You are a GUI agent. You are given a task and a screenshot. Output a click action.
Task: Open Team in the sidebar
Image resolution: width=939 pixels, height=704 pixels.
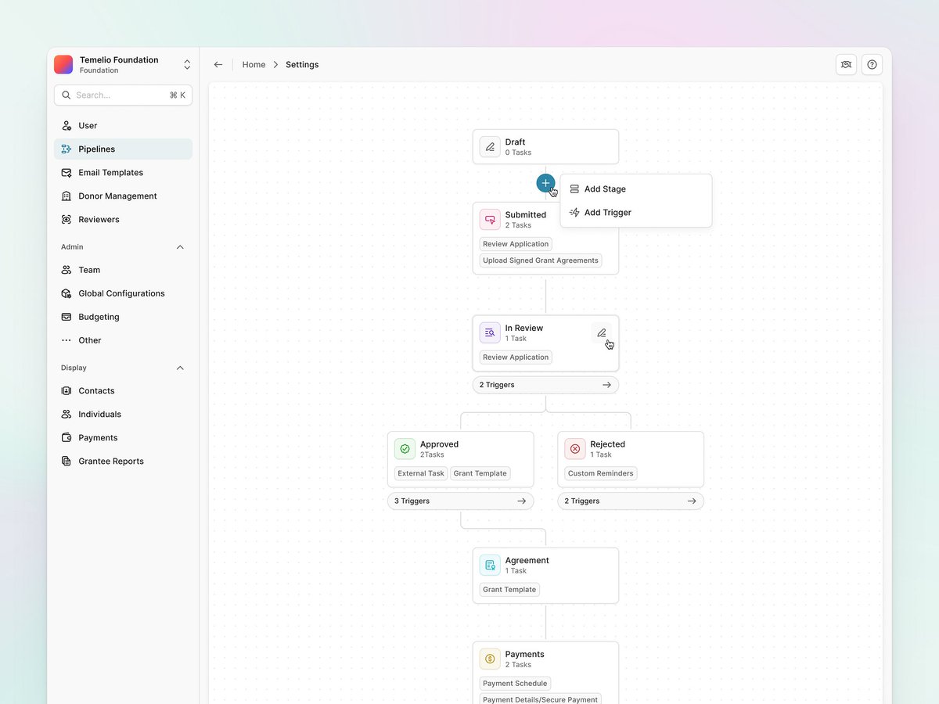tap(123, 270)
